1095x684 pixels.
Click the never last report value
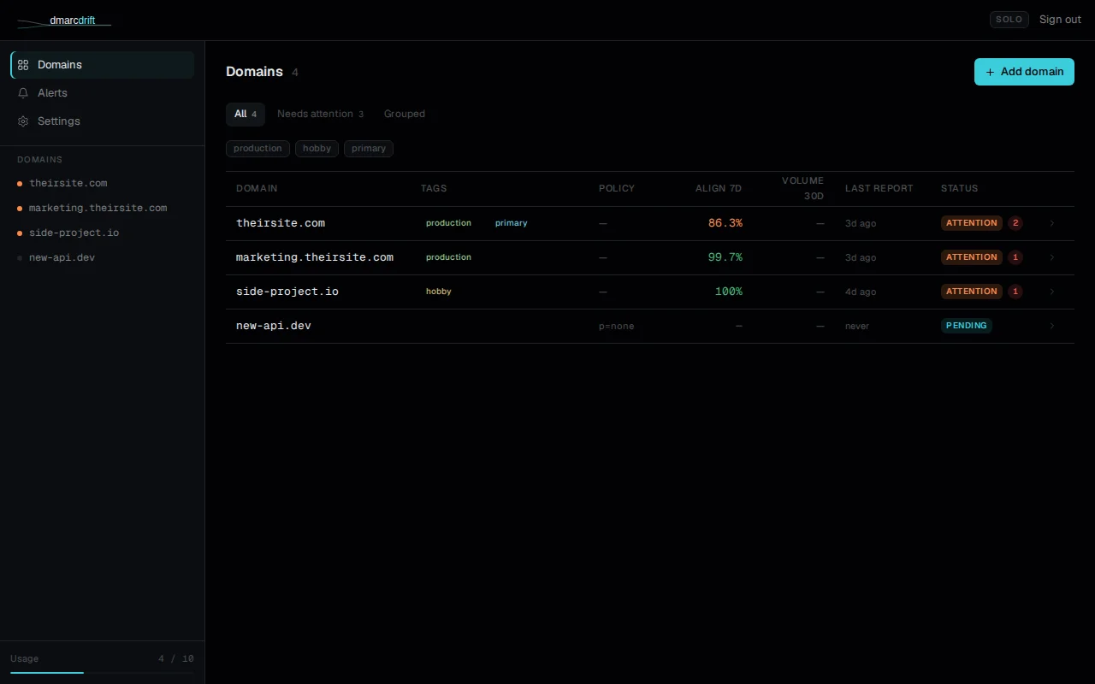(x=857, y=326)
